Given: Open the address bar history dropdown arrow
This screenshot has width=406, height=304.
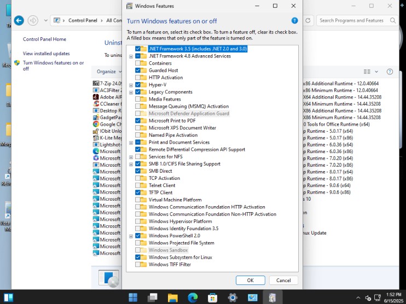Looking at the screenshot, I should coord(46,20).
